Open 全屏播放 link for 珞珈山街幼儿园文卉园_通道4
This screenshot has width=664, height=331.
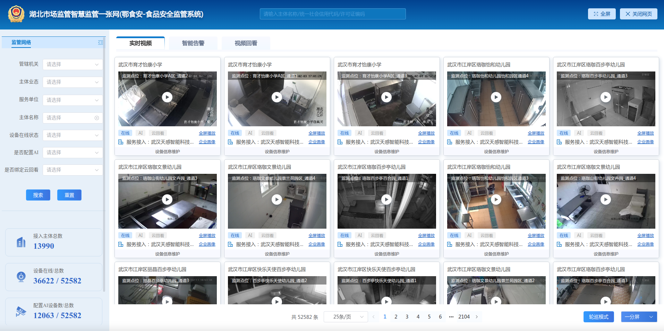[646, 236]
